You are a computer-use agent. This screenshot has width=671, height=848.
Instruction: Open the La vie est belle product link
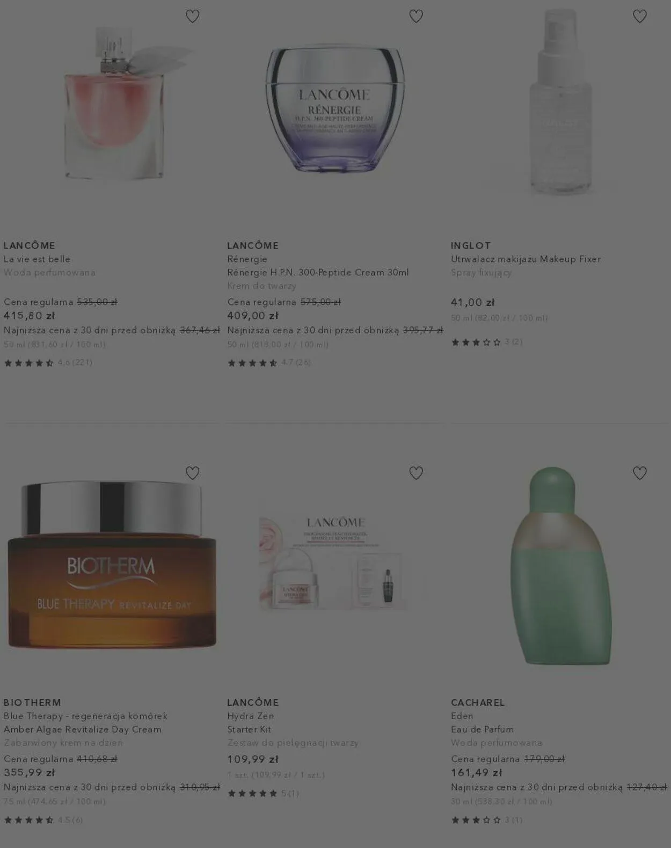click(37, 259)
